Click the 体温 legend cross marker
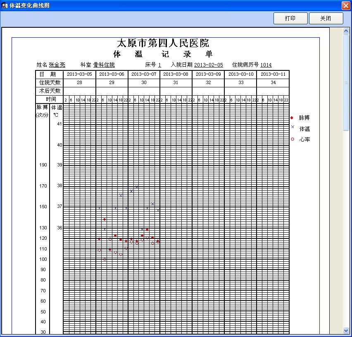Viewport: 352px width, 337px height. click(x=293, y=128)
